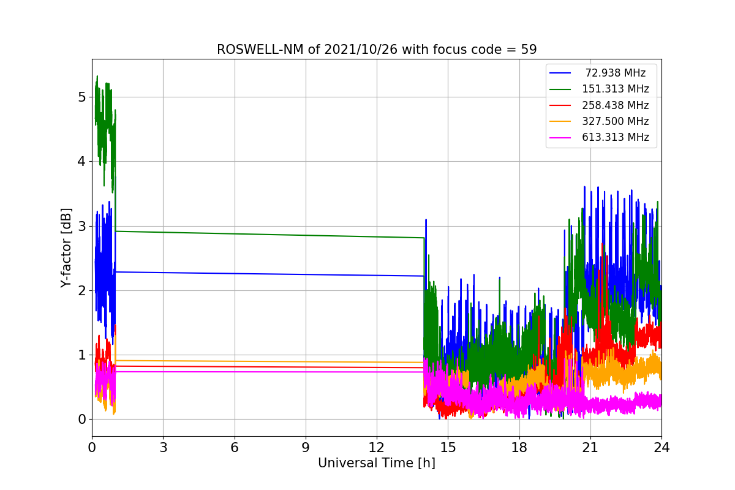The image size is (735, 490).
Task: Click the x-axis tick label 3
Action: (x=163, y=448)
